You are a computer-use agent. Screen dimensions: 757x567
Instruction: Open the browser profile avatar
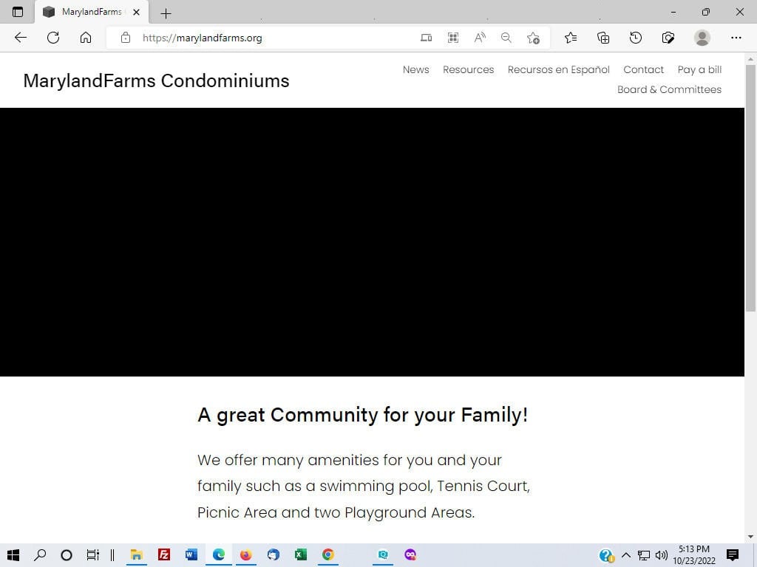tap(702, 38)
